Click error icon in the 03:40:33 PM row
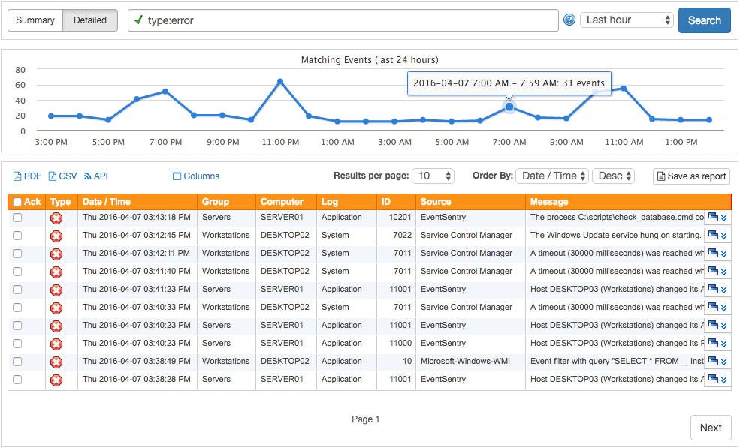 tap(56, 308)
